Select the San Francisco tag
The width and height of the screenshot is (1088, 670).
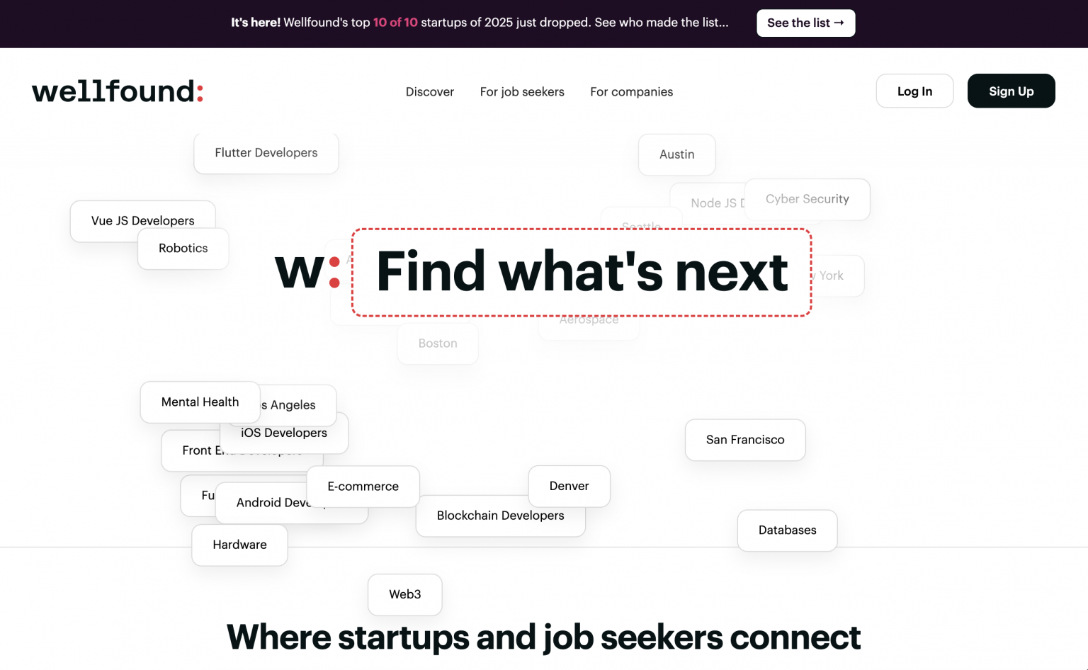[x=744, y=440]
